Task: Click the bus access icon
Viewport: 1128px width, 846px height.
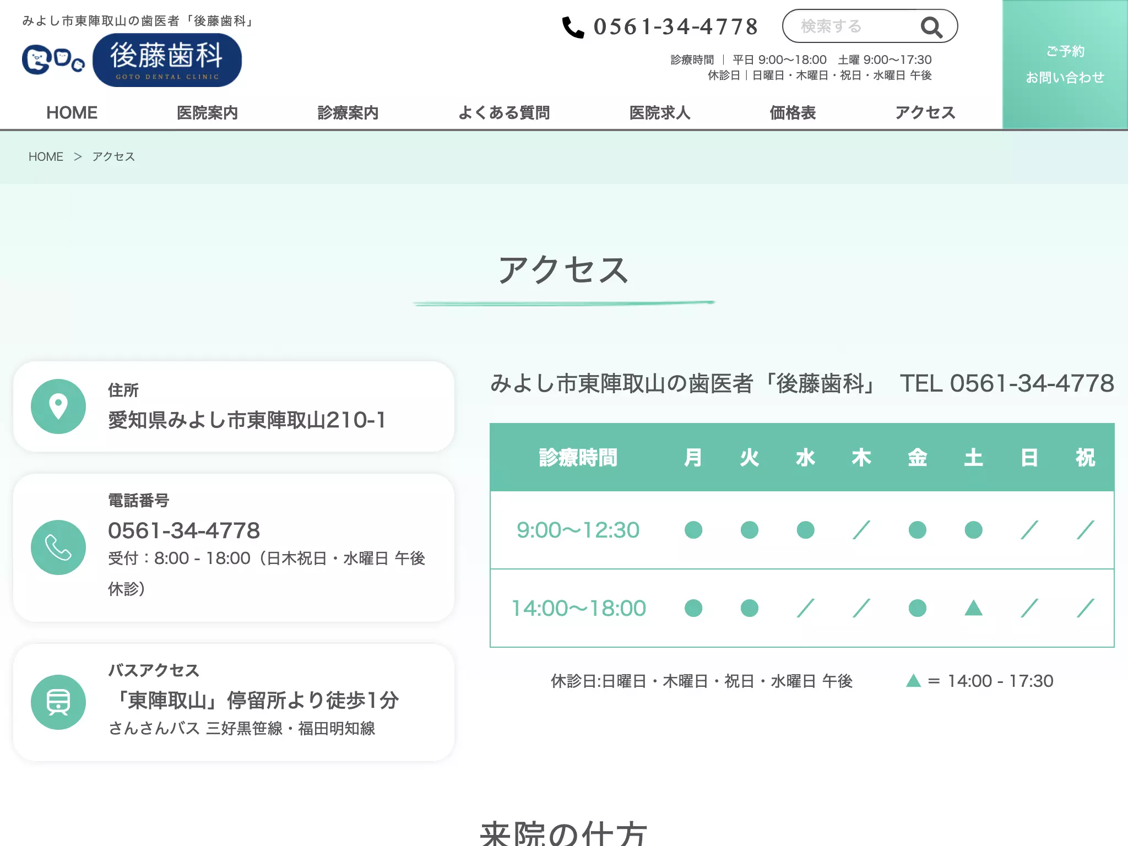Action: 58,702
